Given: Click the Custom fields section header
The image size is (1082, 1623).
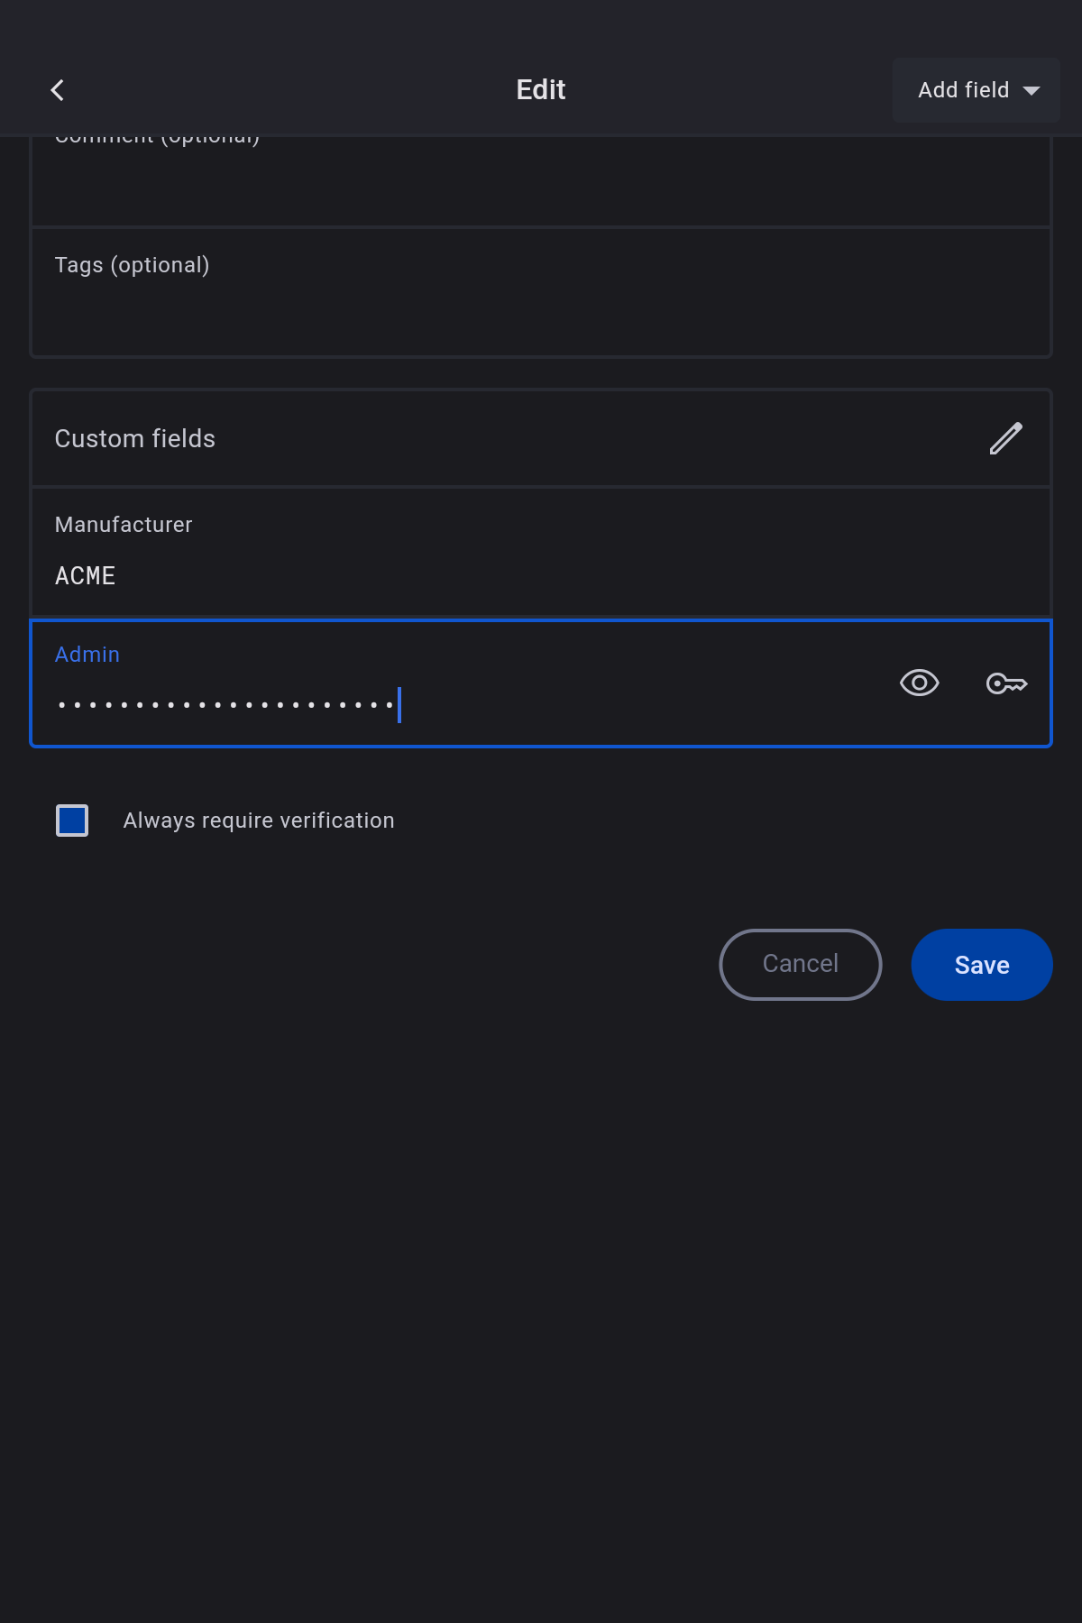Looking at the screenshot, I should [135, 439].
